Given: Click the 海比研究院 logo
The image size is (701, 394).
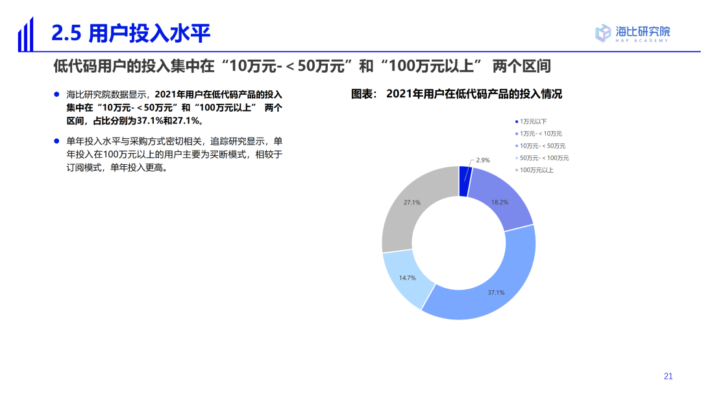Looking at the screenshot, I should click(x=633, y=33).
